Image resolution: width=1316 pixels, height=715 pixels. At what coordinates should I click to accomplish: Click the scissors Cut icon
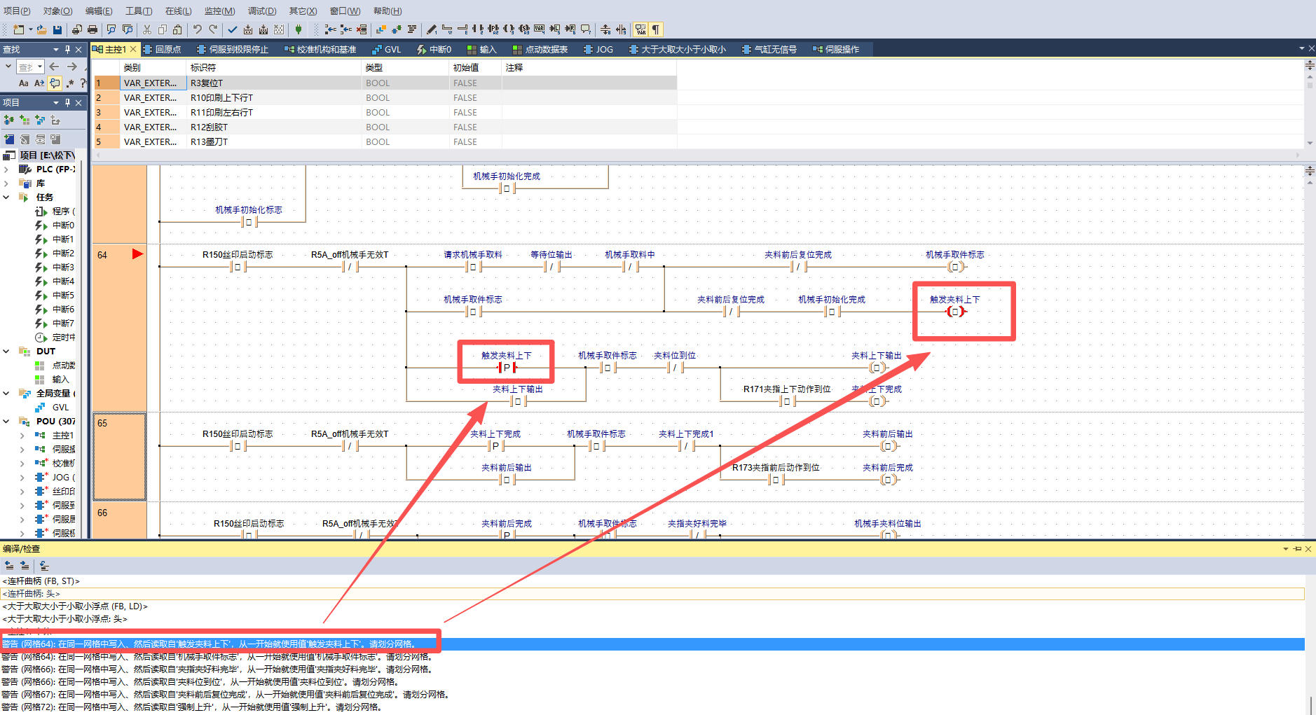coord(146,29)
